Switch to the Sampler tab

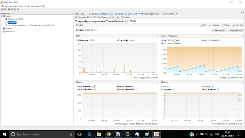[x=114, y=17]
